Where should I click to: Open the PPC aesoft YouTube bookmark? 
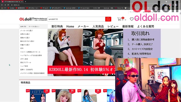click(x=44, y=8)
